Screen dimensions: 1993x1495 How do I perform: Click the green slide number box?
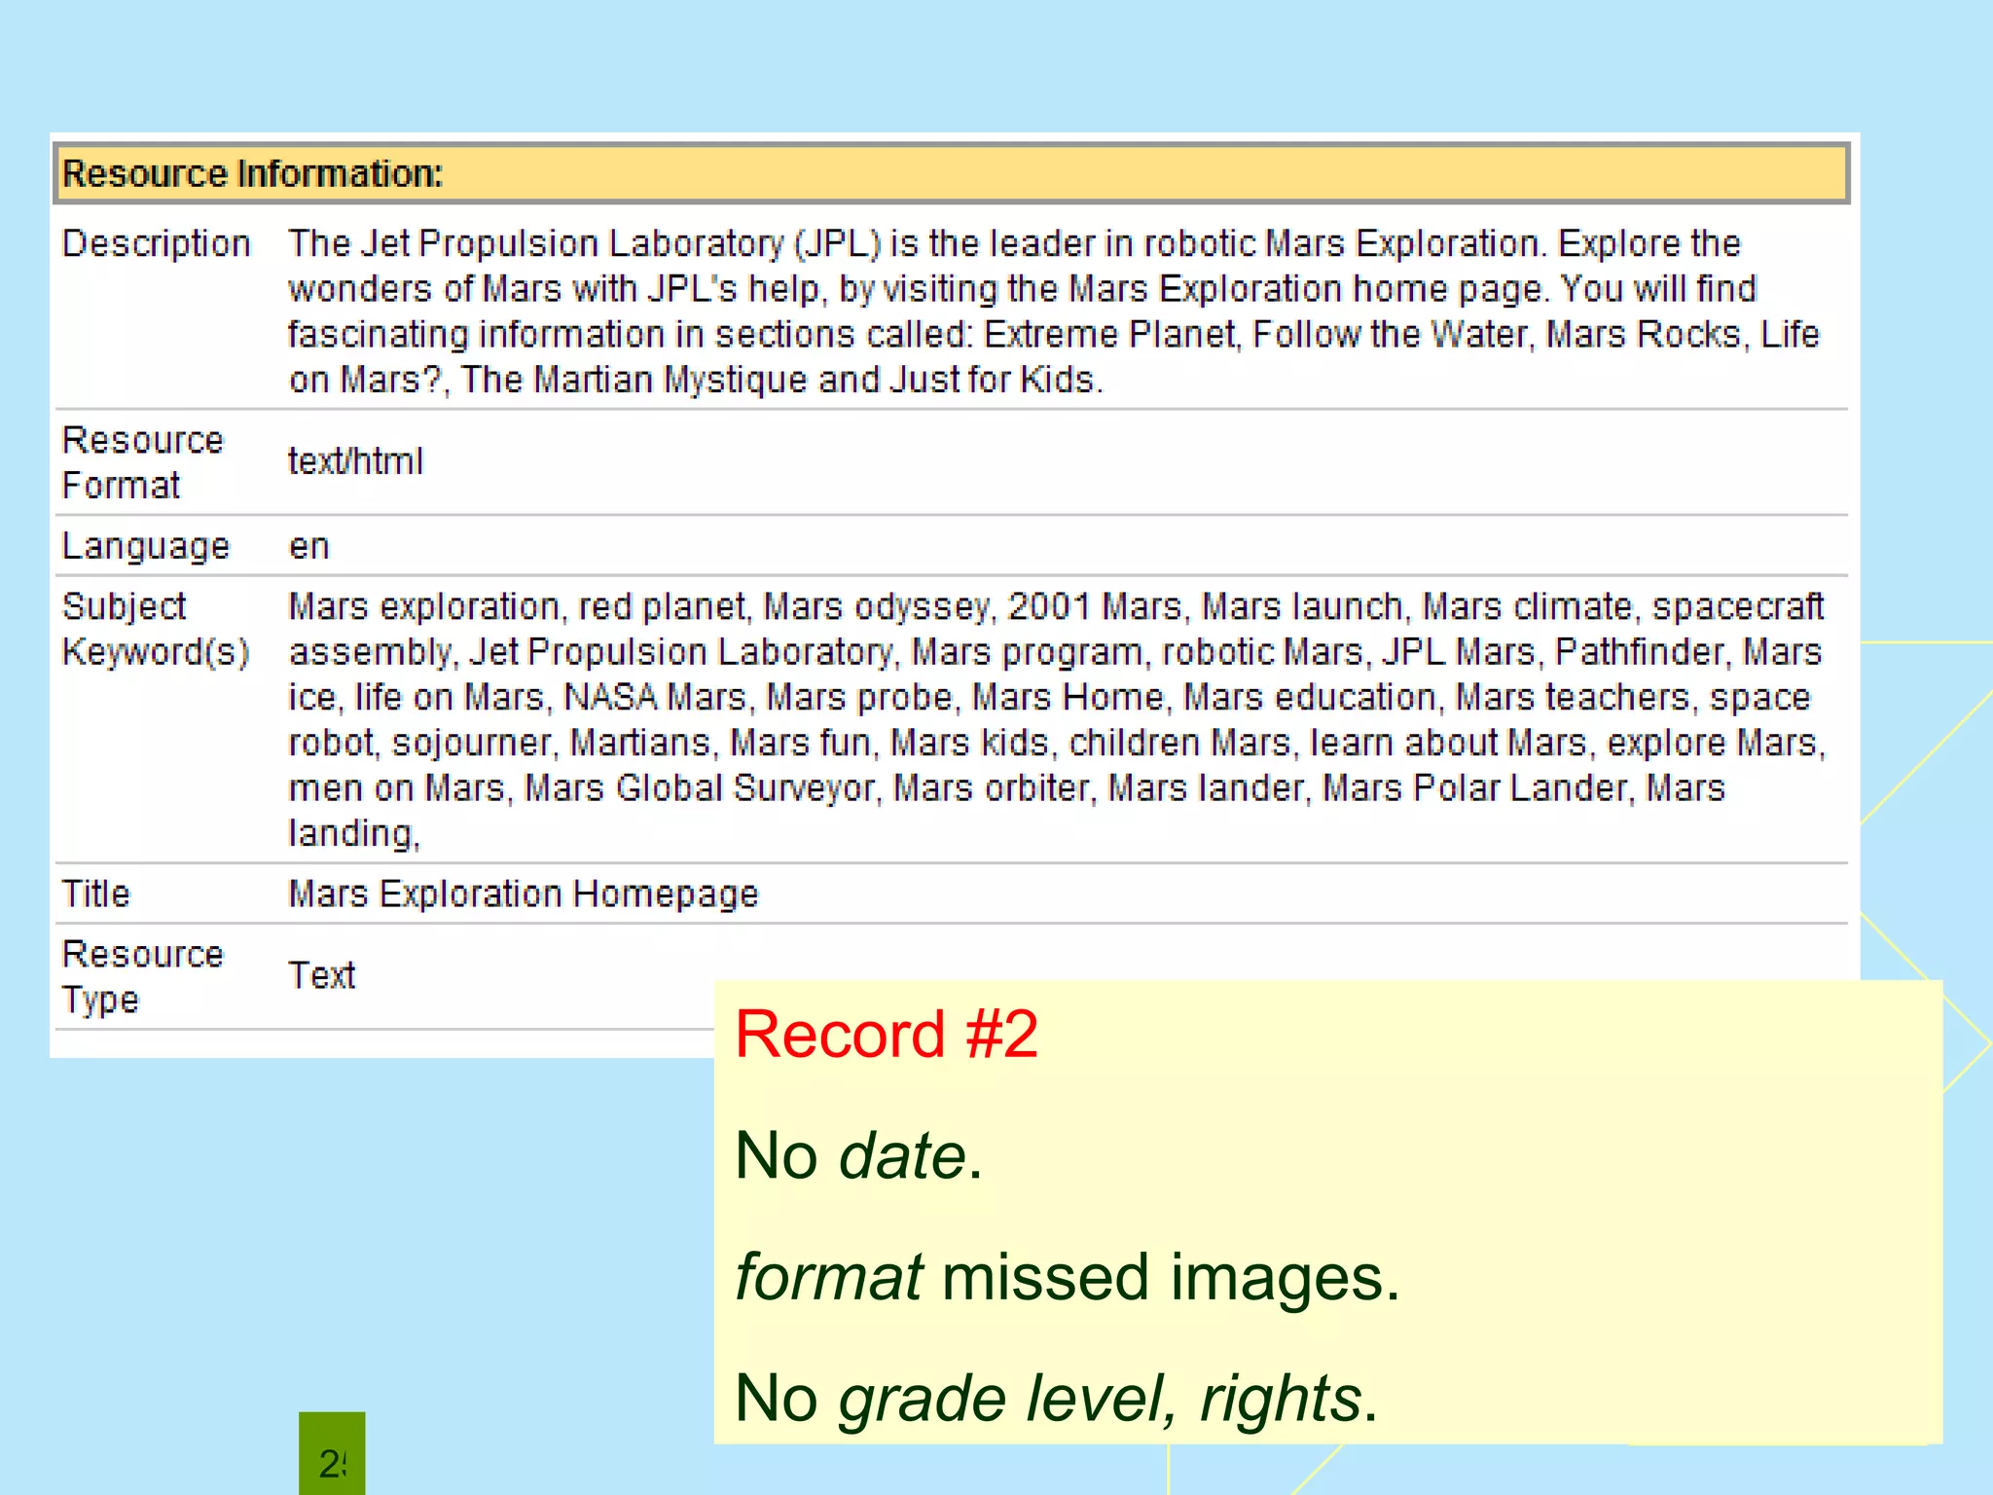332,1453
